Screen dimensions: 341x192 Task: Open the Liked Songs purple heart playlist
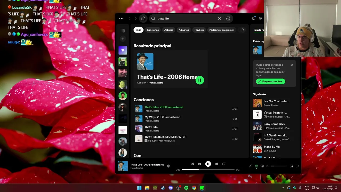[x=123, y=50]
